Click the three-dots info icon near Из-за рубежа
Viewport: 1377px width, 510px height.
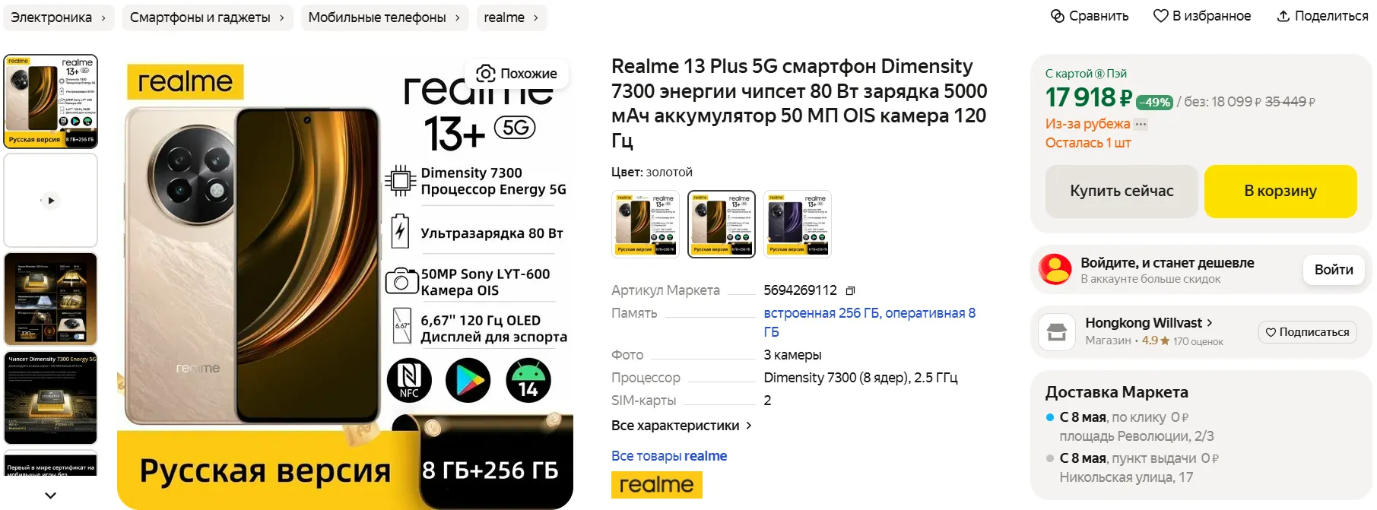coord(1140,124)
